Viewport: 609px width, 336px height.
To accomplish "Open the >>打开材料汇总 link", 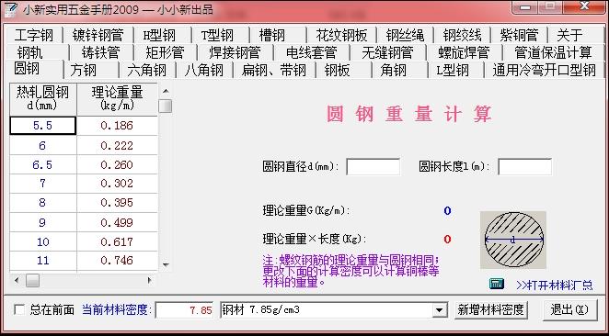I will tap(554, 286).
